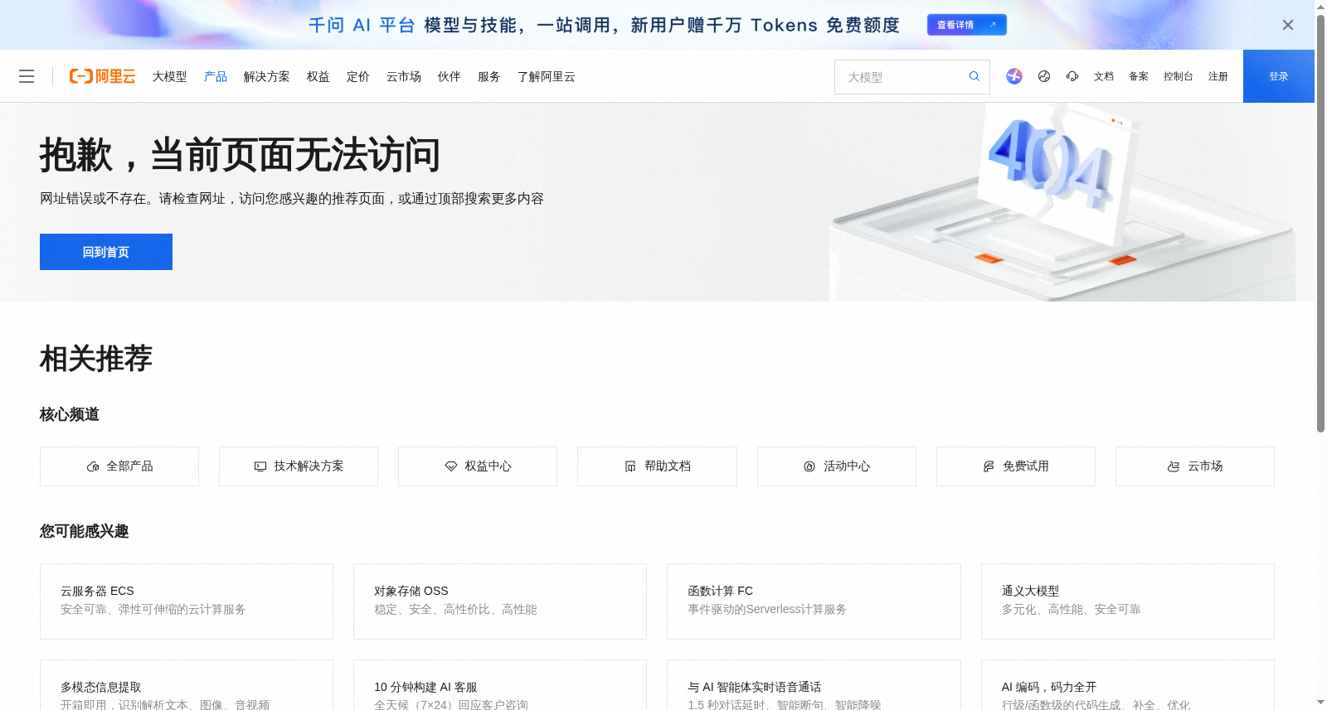Click the globe/region icon in header
The height and width of the screenshot is (710, 1327).
pyautogui.click(x=1044, y=76)
